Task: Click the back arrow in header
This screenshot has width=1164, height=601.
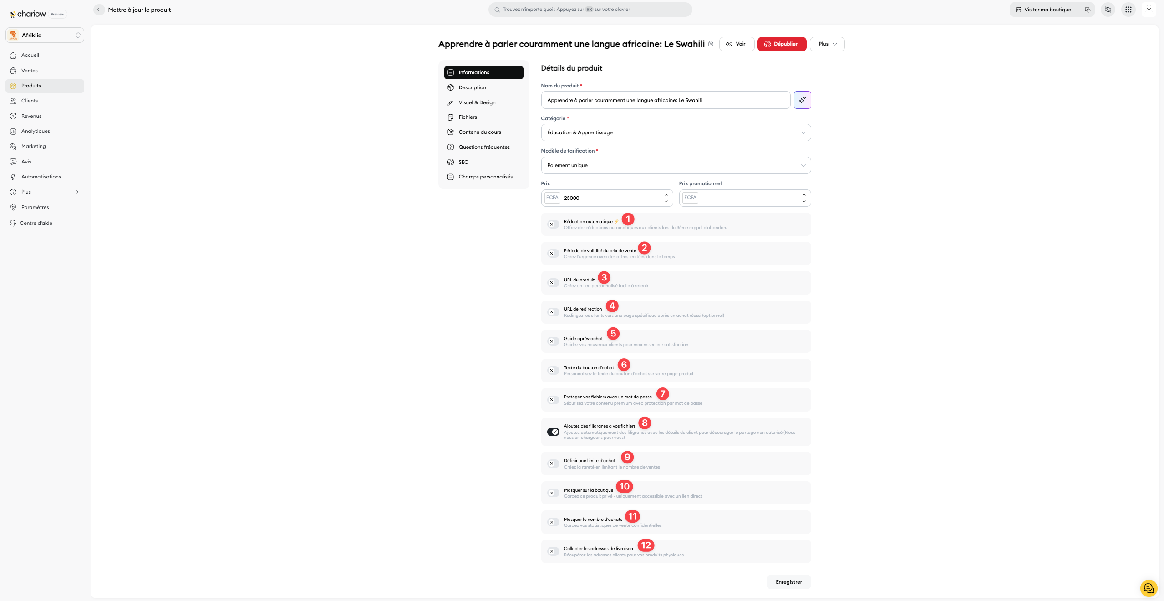Action: pyautogui.click(x=99, y=10)
